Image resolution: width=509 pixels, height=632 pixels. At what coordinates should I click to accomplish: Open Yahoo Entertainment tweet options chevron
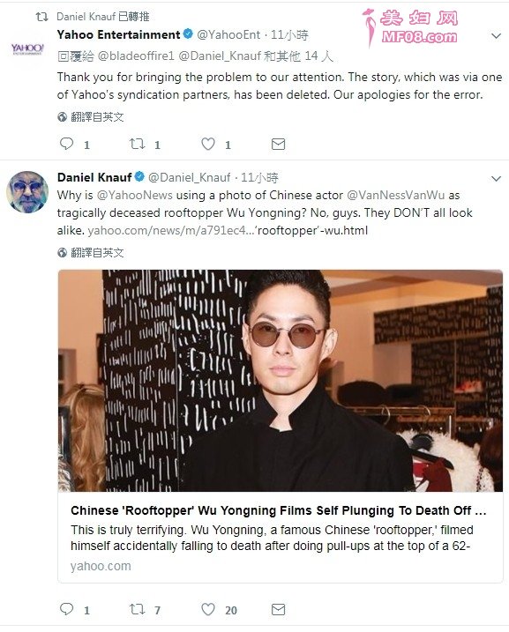pyautogui.click(x=496, y=36)
